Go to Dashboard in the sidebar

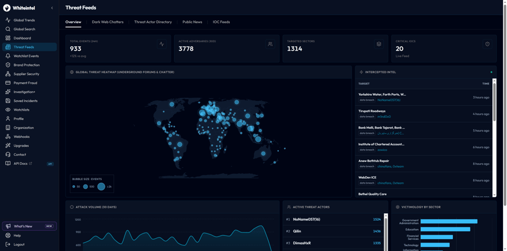click(x=29, y=38)
